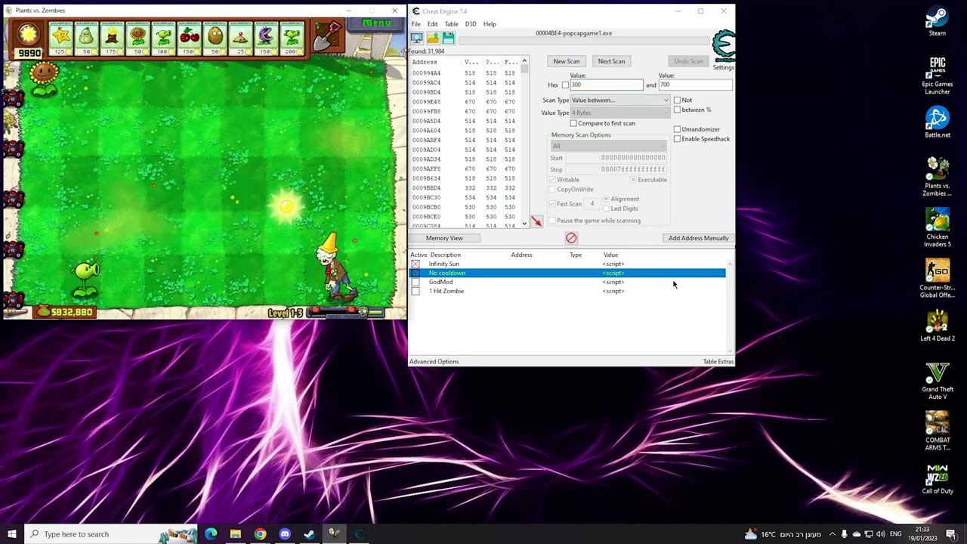Click the red clear address list icon
This screenshot has height=544, width=967.
click(571, 238)
